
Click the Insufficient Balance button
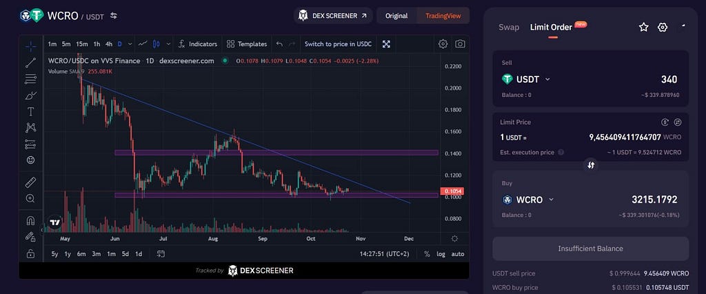[x=591, y=249]
